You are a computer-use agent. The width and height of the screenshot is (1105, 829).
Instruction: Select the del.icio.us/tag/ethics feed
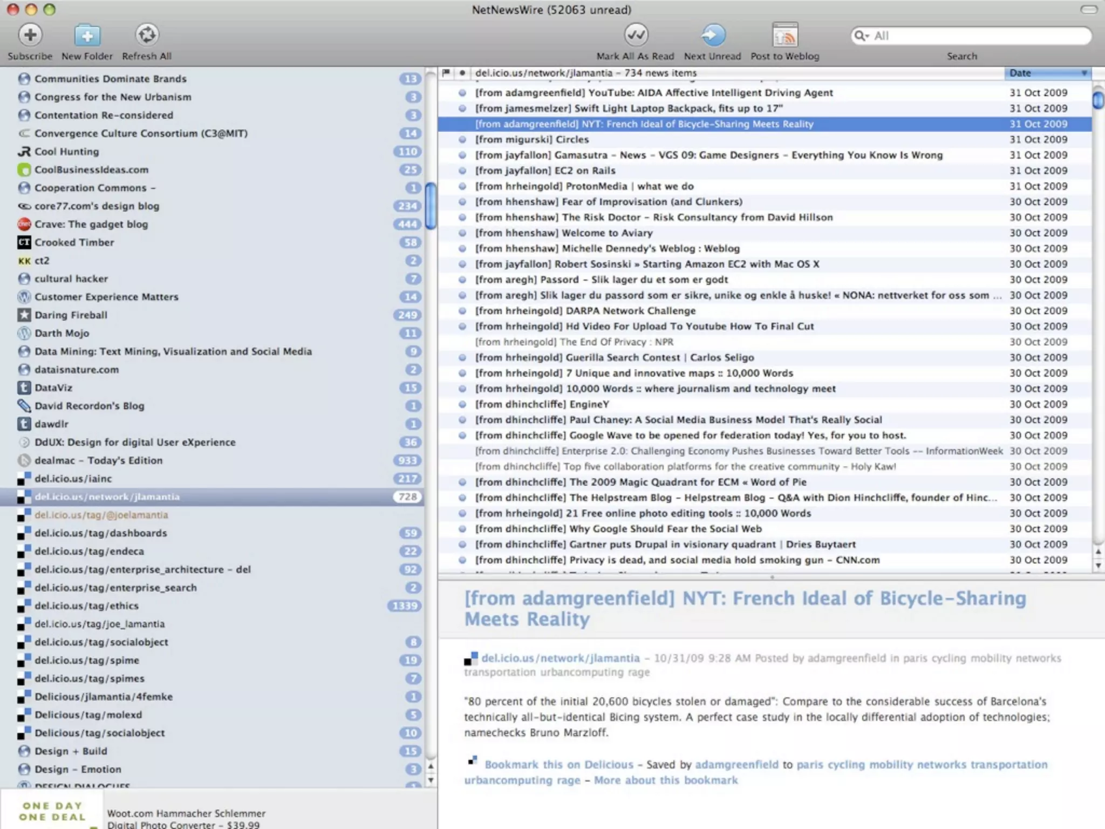click(86, 606)
